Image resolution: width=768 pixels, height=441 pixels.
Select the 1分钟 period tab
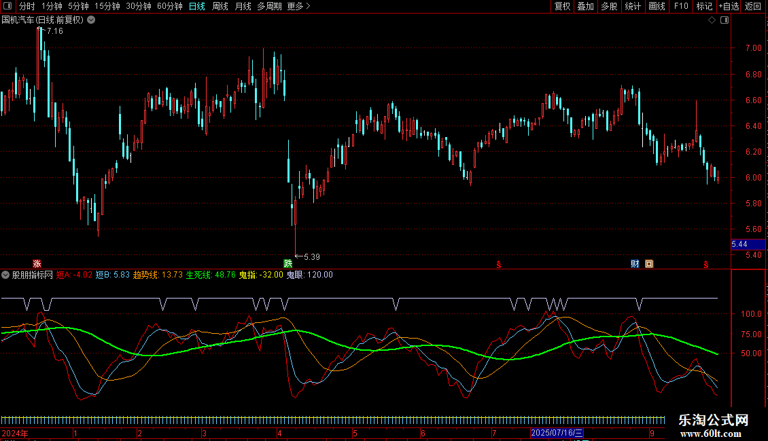pyautogui.click(x=52, y=6)
